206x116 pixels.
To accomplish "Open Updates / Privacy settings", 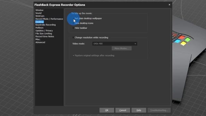I will point(44,31).
